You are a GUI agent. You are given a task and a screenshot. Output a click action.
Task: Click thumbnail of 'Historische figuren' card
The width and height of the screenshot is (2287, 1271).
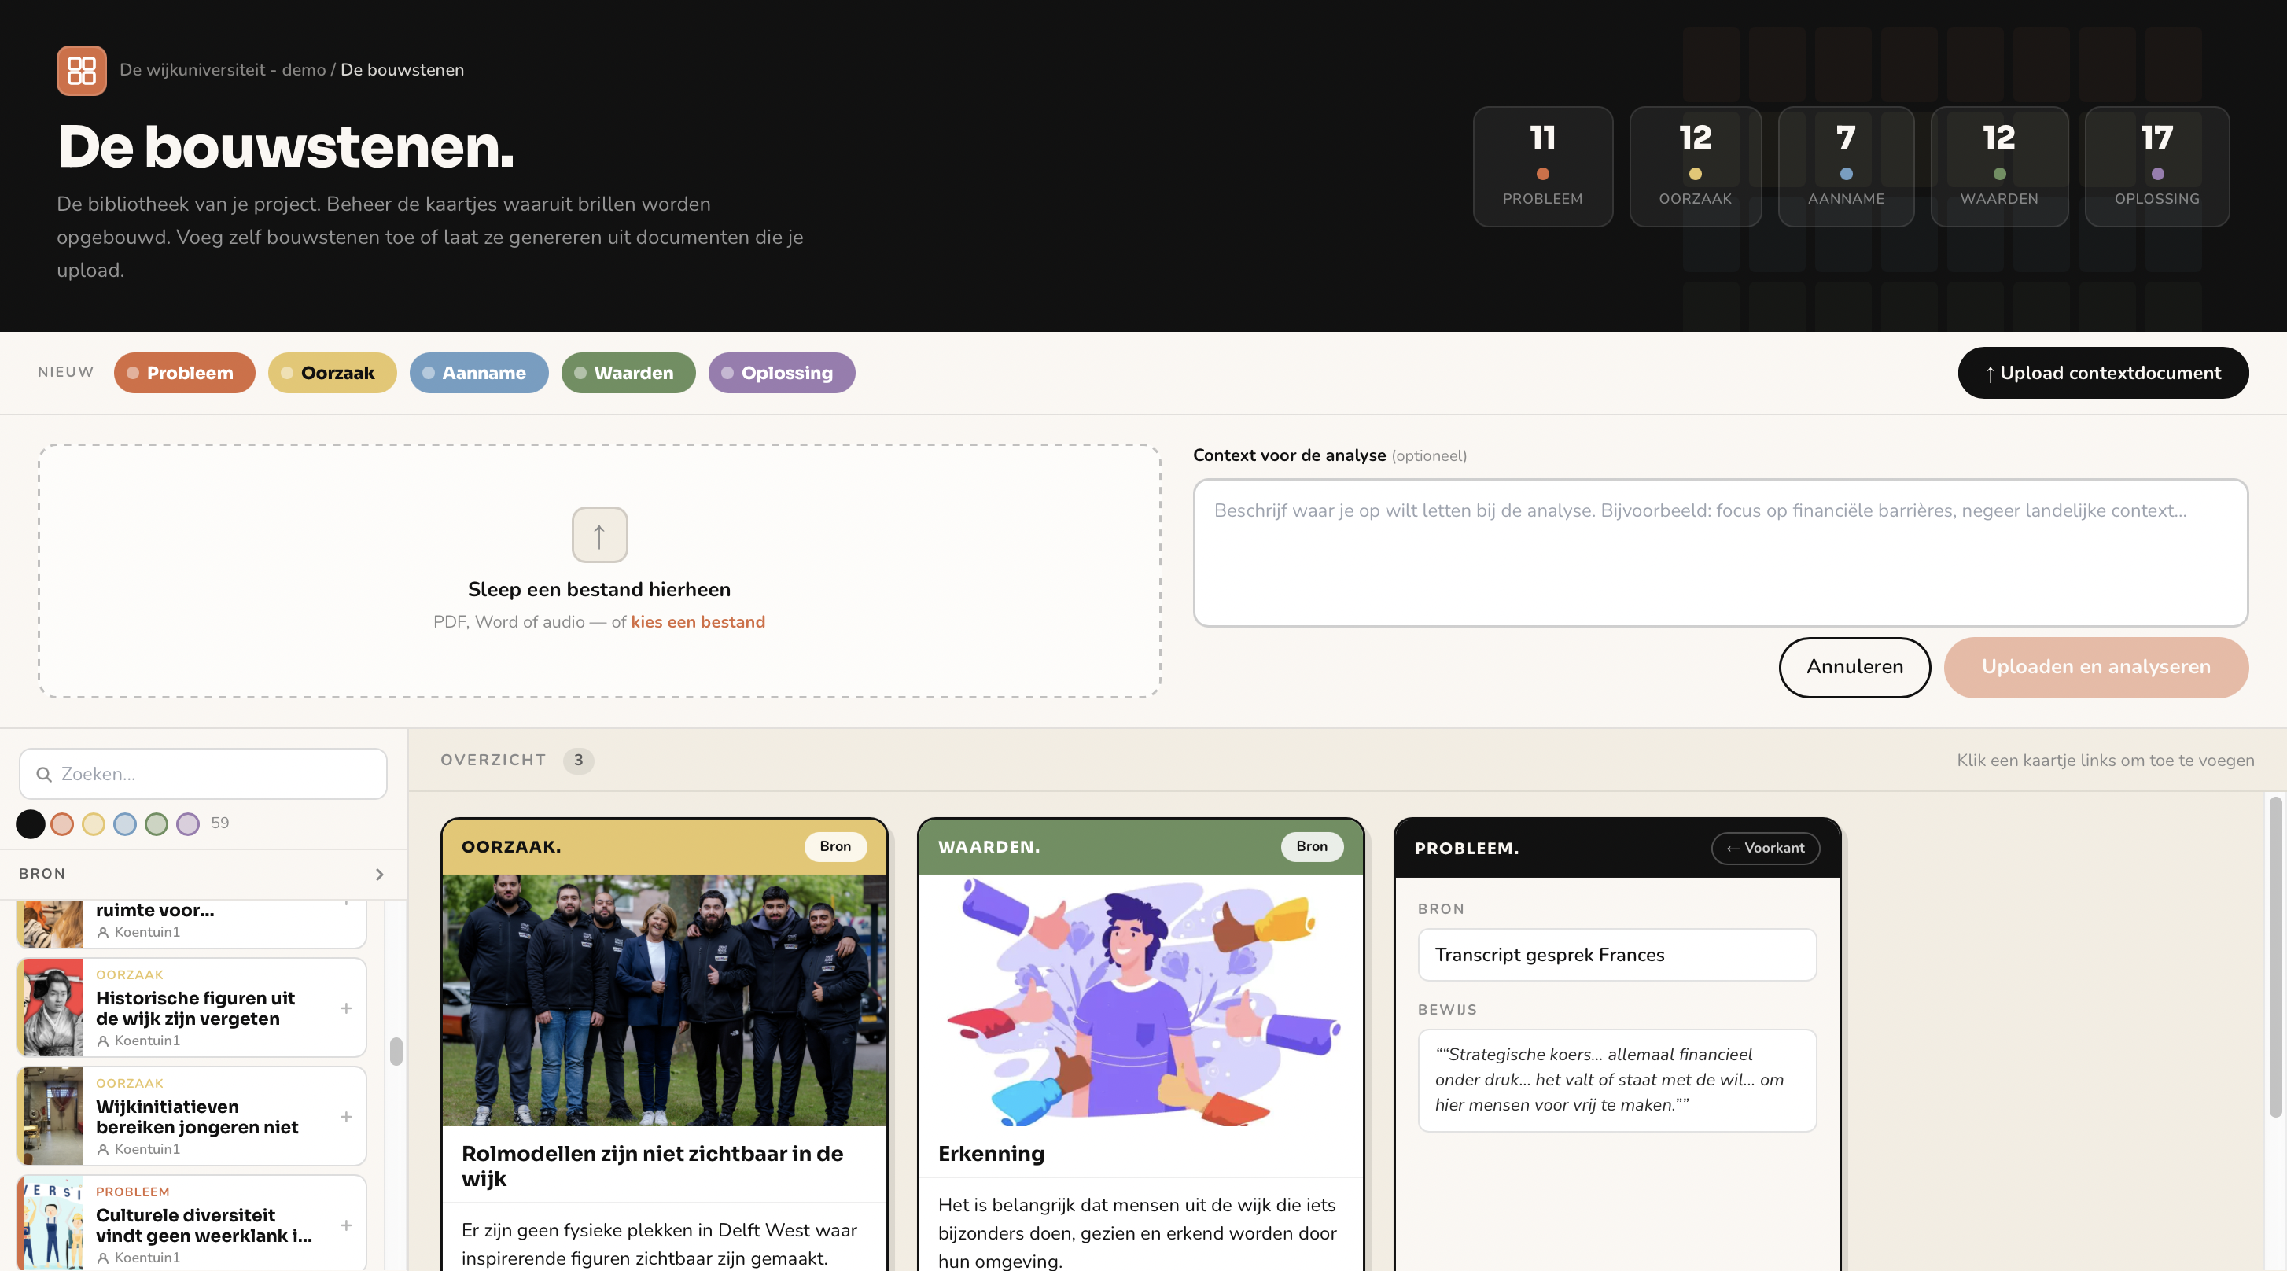[x=53, y=1008]
